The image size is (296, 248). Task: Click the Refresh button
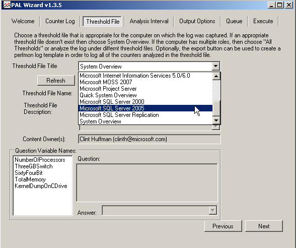click(56, 81)
